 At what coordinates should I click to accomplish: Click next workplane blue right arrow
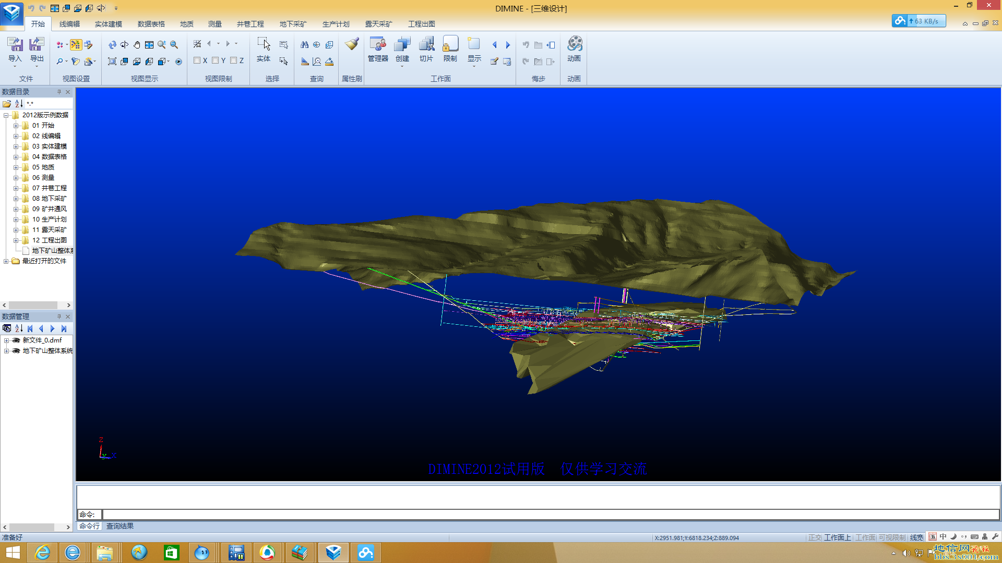[508, 45]
